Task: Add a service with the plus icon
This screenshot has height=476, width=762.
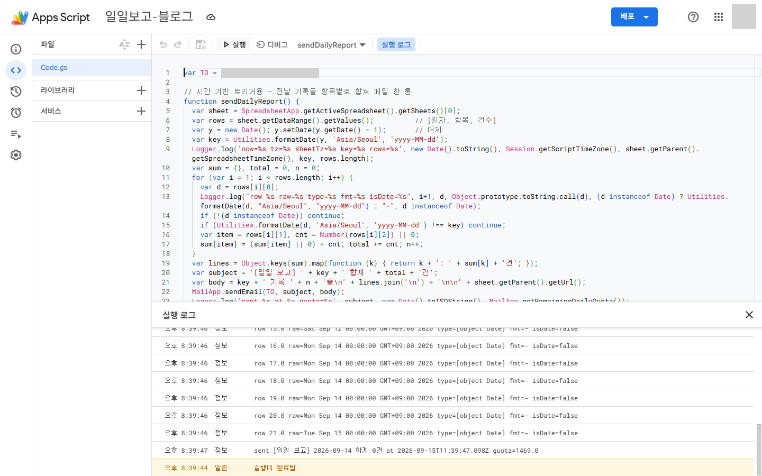Action: (x=141, y=111)
